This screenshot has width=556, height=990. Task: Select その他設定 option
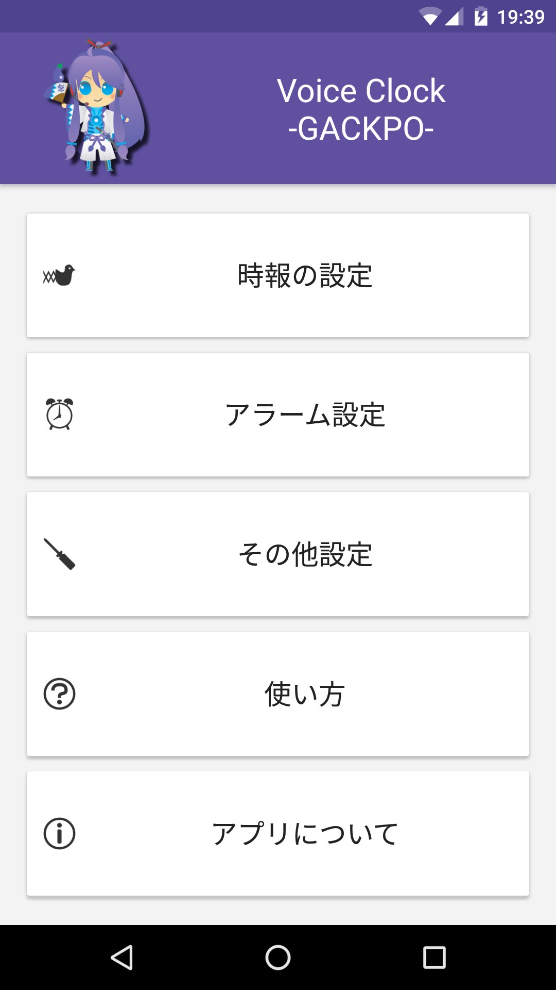click(305, 554)
